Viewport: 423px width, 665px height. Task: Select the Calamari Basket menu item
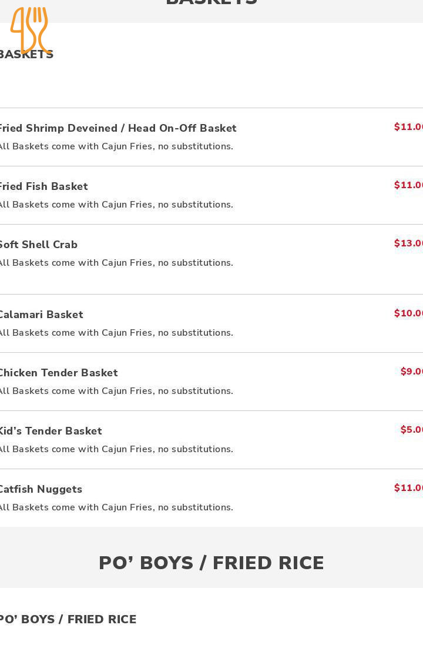point(41,315)
